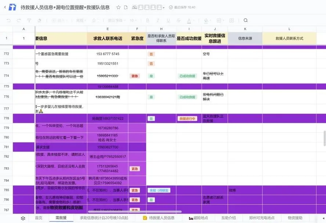Click the 救援进行中 status tag in row 778
This screenshot has height=223, width=326.
187,118
